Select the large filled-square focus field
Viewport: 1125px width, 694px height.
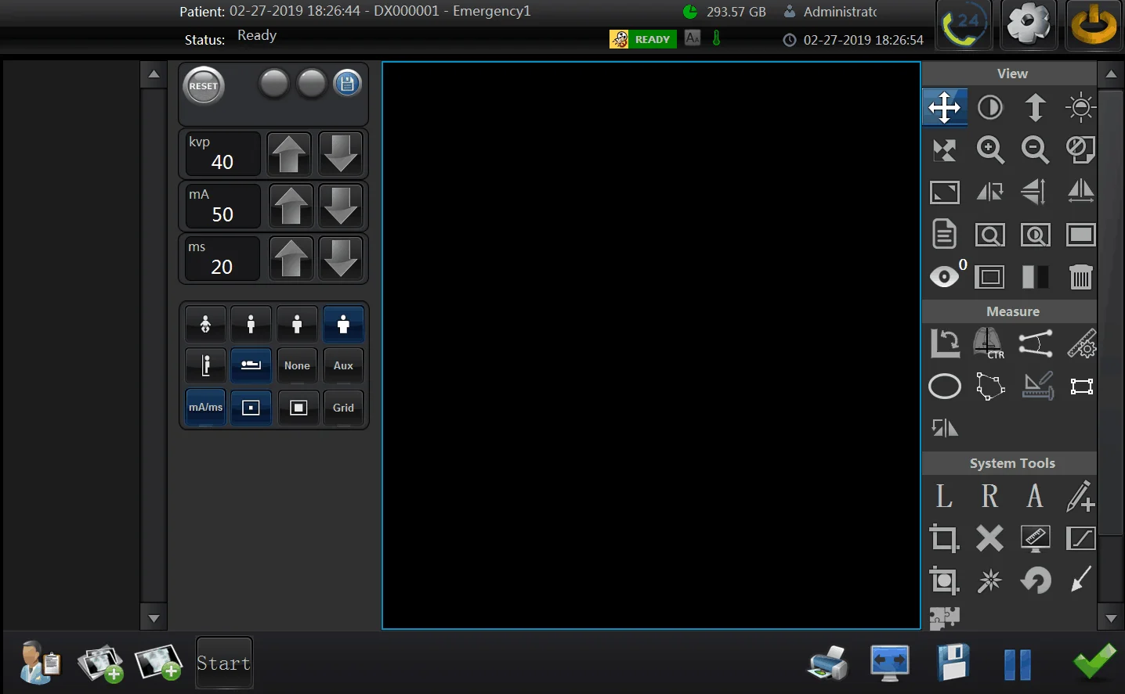click(x=298, y=408)
